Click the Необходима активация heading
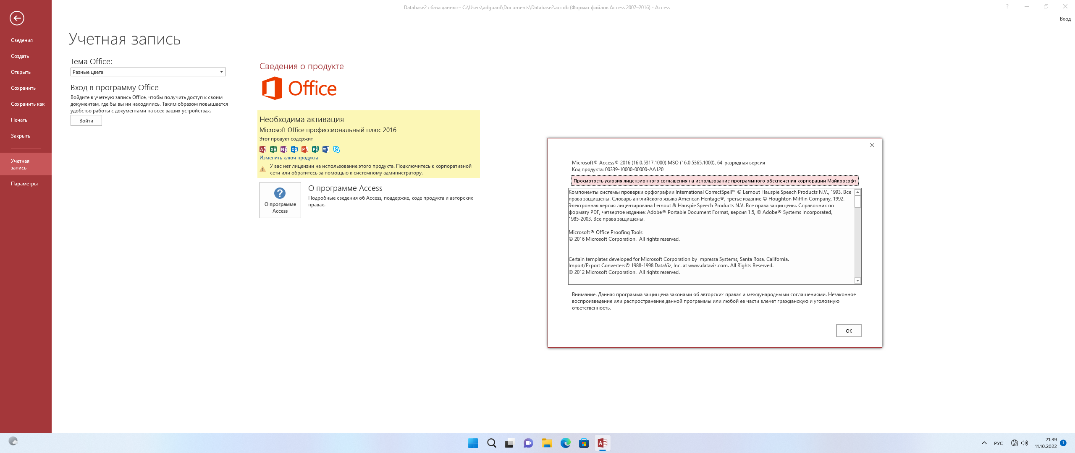Image resolution: width=1075 pixels, height=453 pixels. (302, 120)
